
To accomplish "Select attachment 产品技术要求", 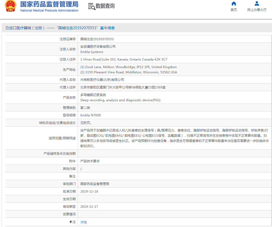I will tap(90, 161).
